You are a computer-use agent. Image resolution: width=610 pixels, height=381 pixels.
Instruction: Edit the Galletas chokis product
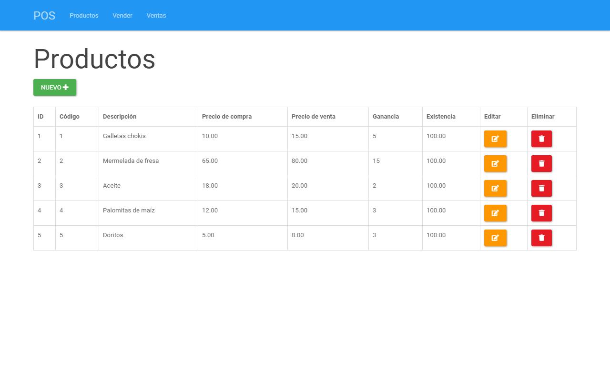click(x=495, y=139)
